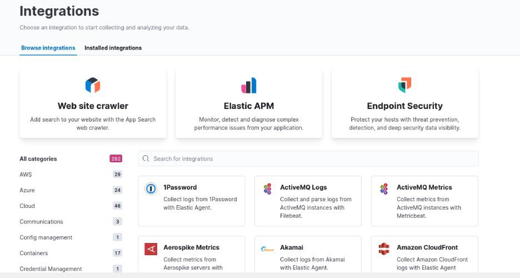Image resolution: width=520 pixels, height=278 pixels.
Task: Focus the Search for integrations field
Action: pos(311,158)
